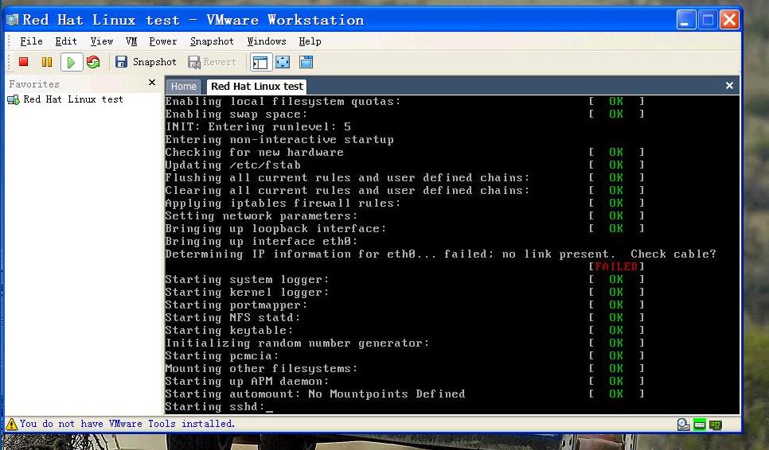The image size is (769, 450).
Task: Open the Power menu
Action: tap(163, 41)
